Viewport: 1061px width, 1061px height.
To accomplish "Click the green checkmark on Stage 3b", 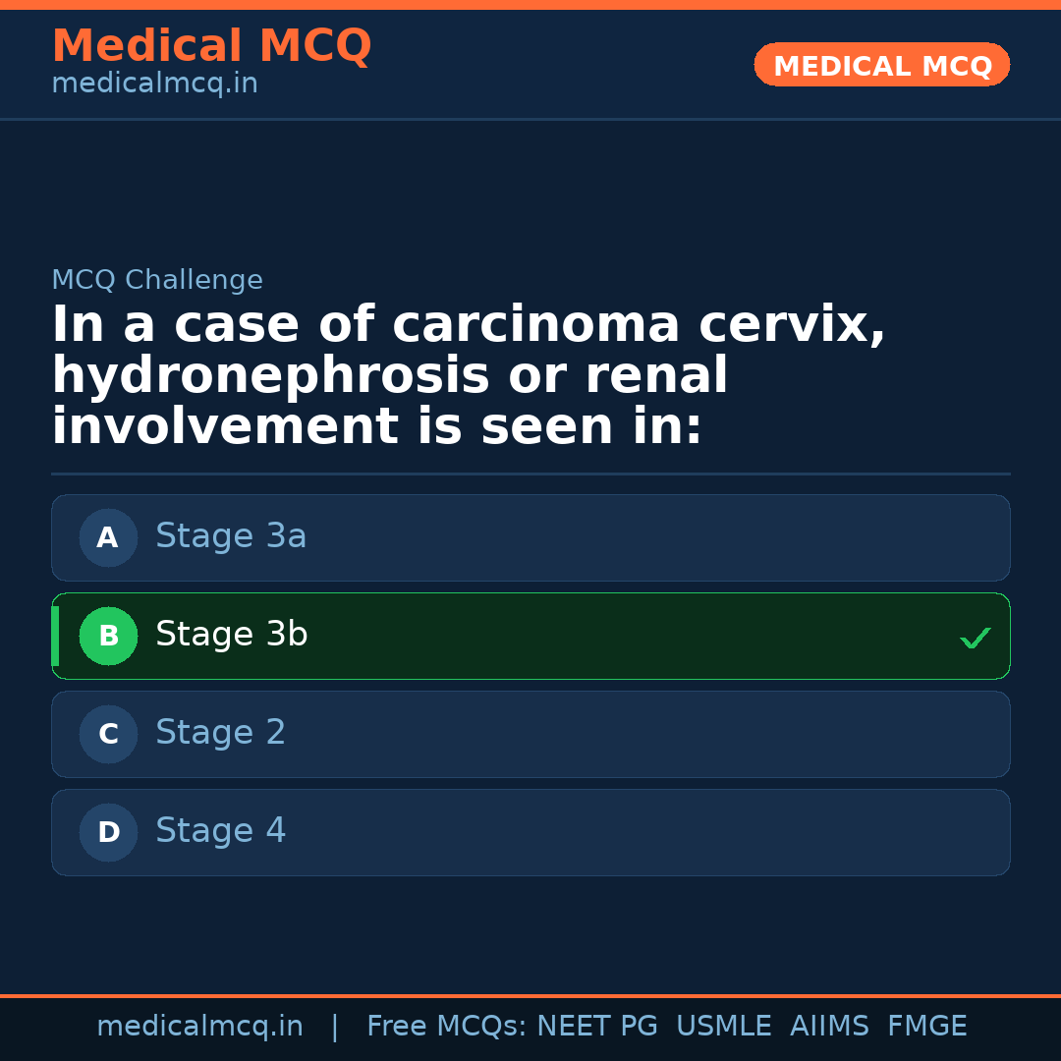I will (975, 638).
